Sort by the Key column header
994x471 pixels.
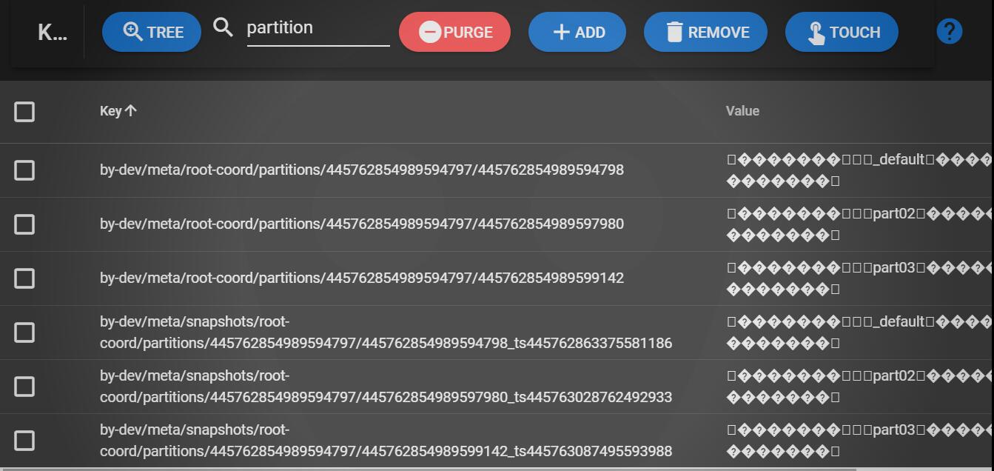click(x=110, y=111)
